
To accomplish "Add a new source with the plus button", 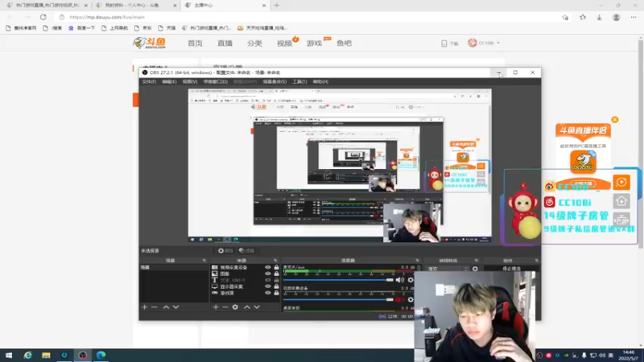I will [216, 307].
